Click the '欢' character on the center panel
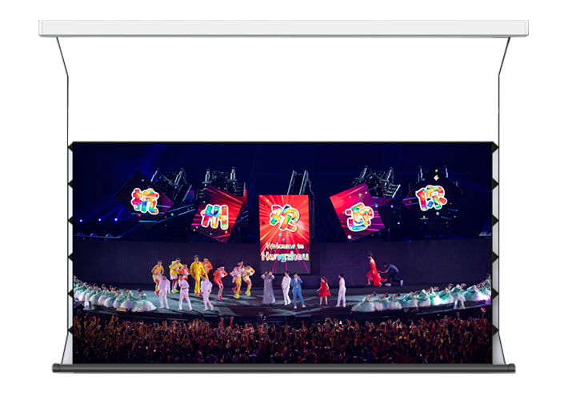Screen dimensions: 568x400 tap(284, 218)
